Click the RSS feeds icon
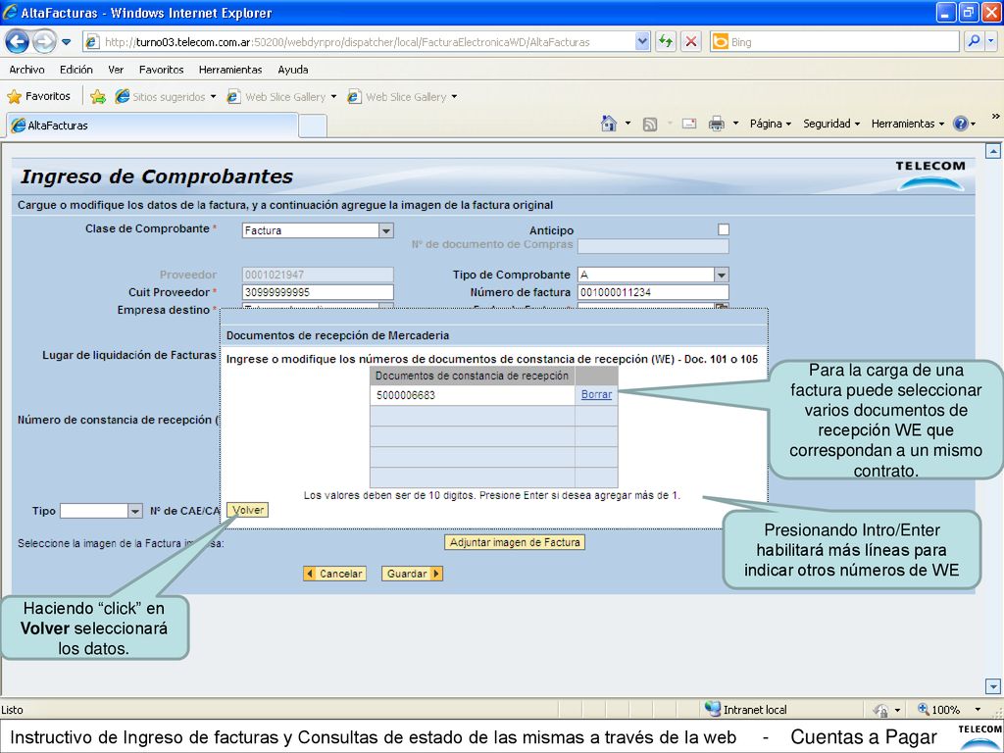Image resolution: width=1004 pixels, height=753 pixels. tap(650, 125)
